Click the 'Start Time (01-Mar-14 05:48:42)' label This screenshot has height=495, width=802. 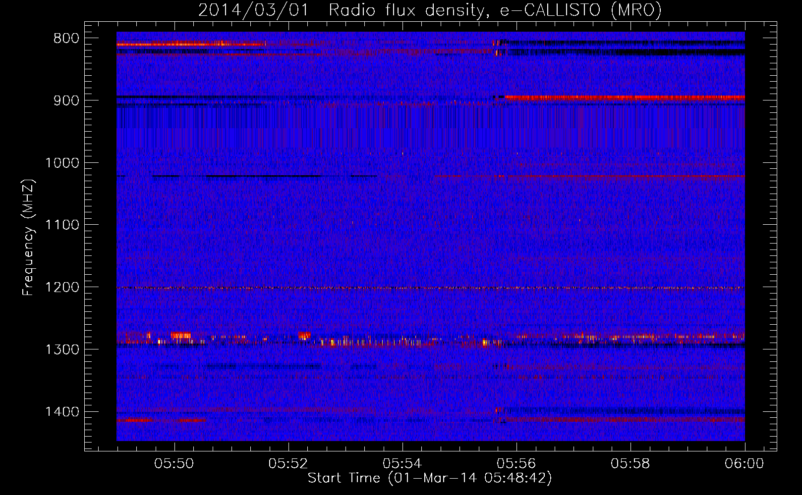click(430, 478)
